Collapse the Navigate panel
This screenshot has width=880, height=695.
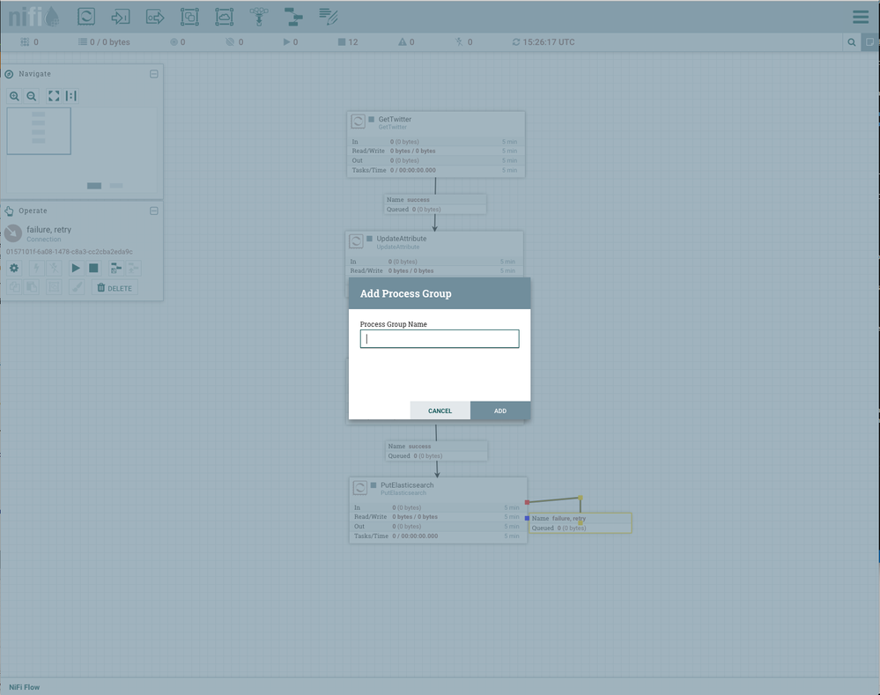tap(154, 73)
